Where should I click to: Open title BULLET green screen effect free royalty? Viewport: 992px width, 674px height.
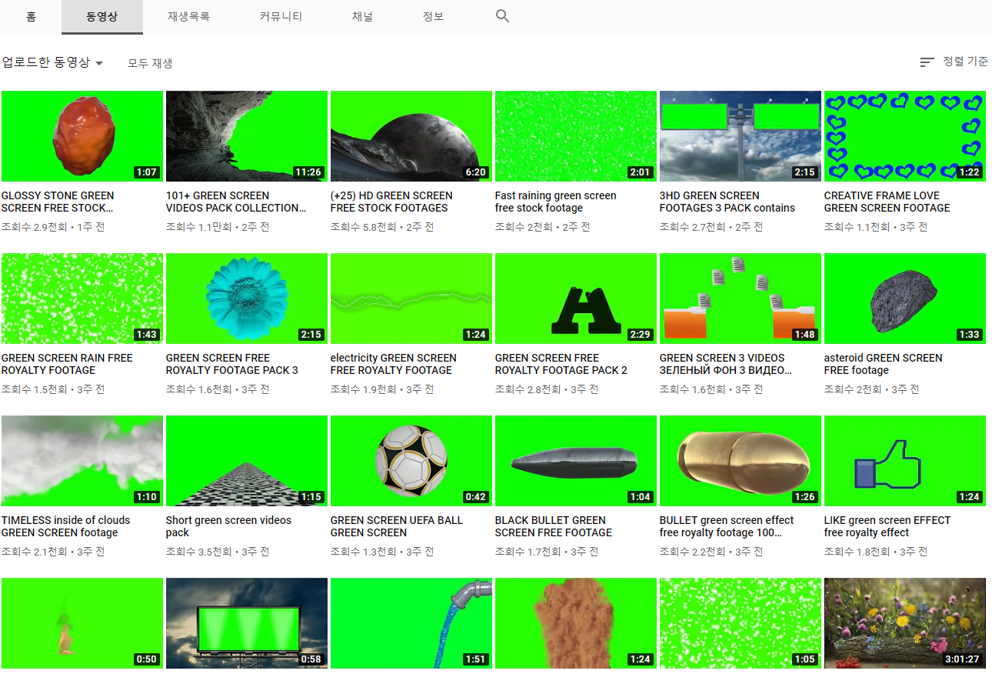[727, 526]
